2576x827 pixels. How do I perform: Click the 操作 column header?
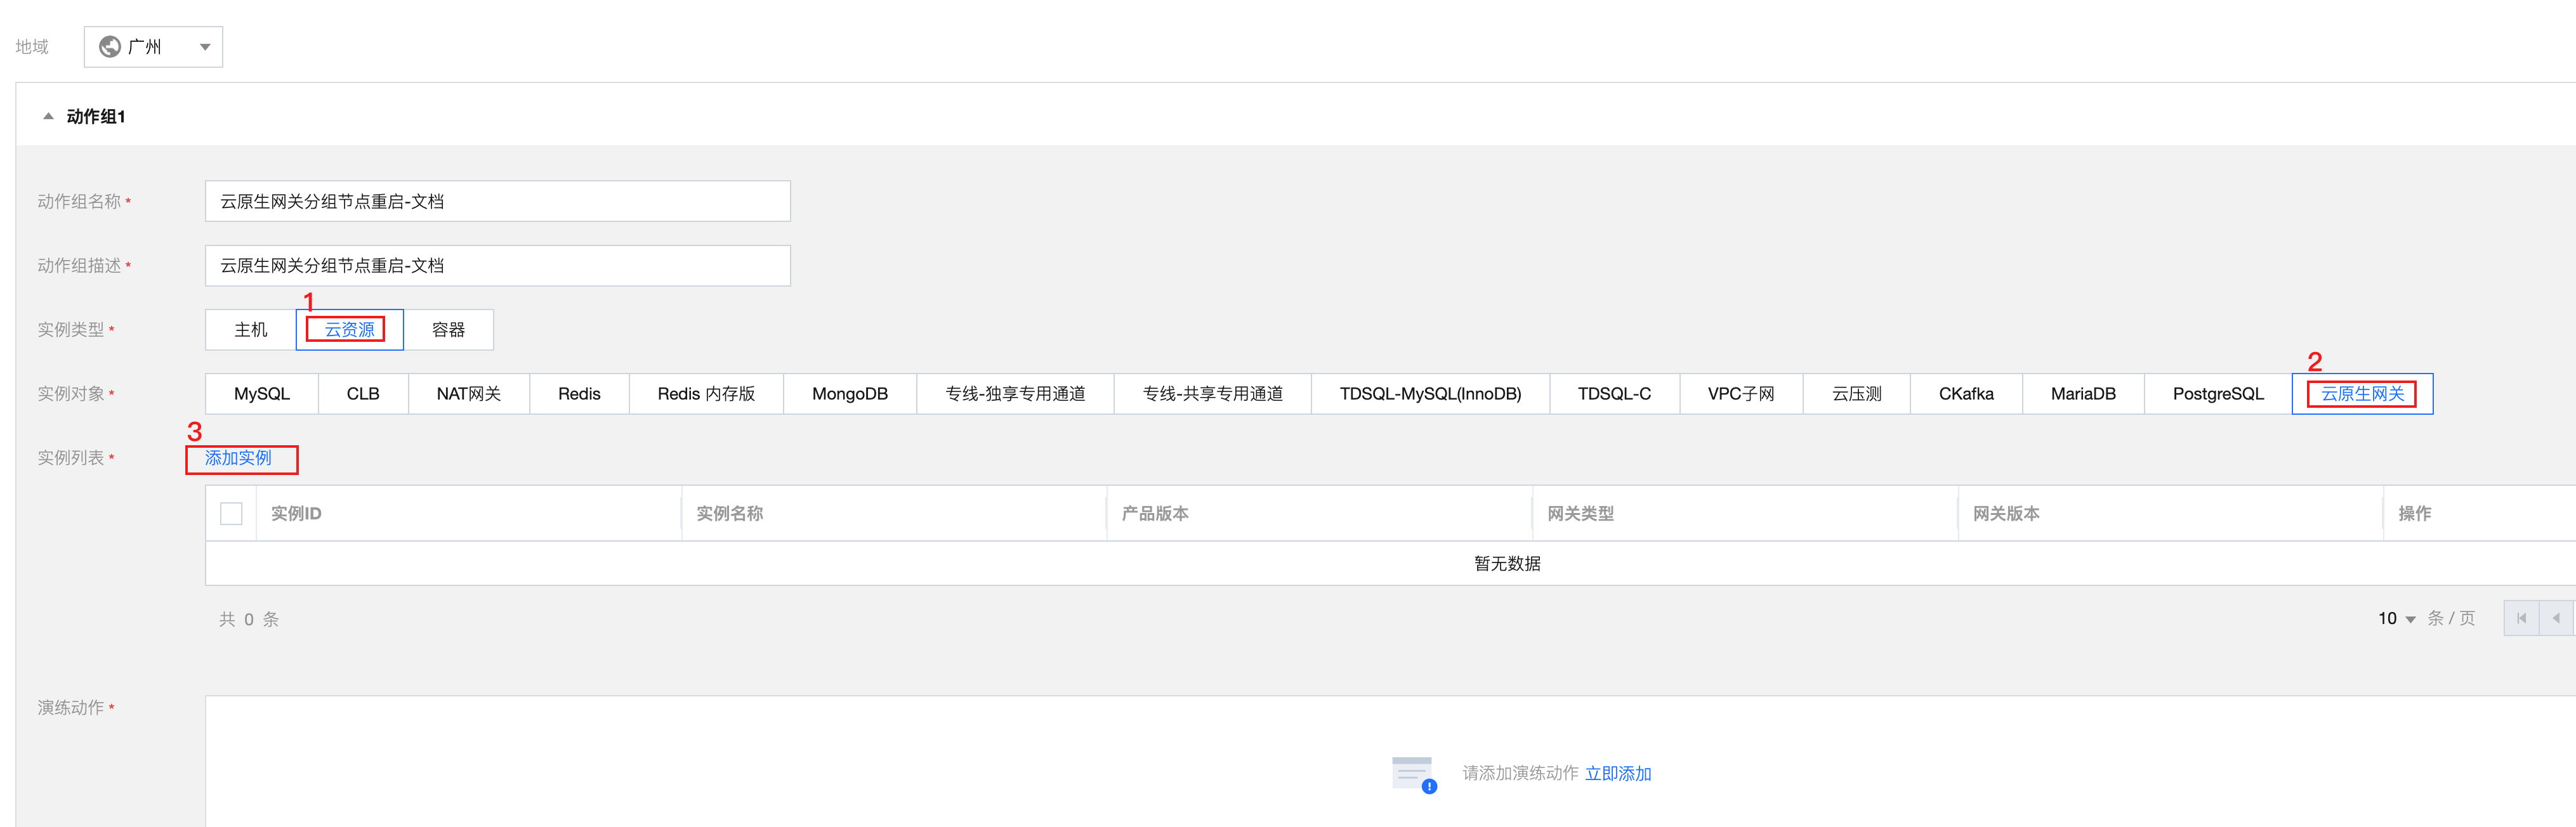[x=2414, y=514]
